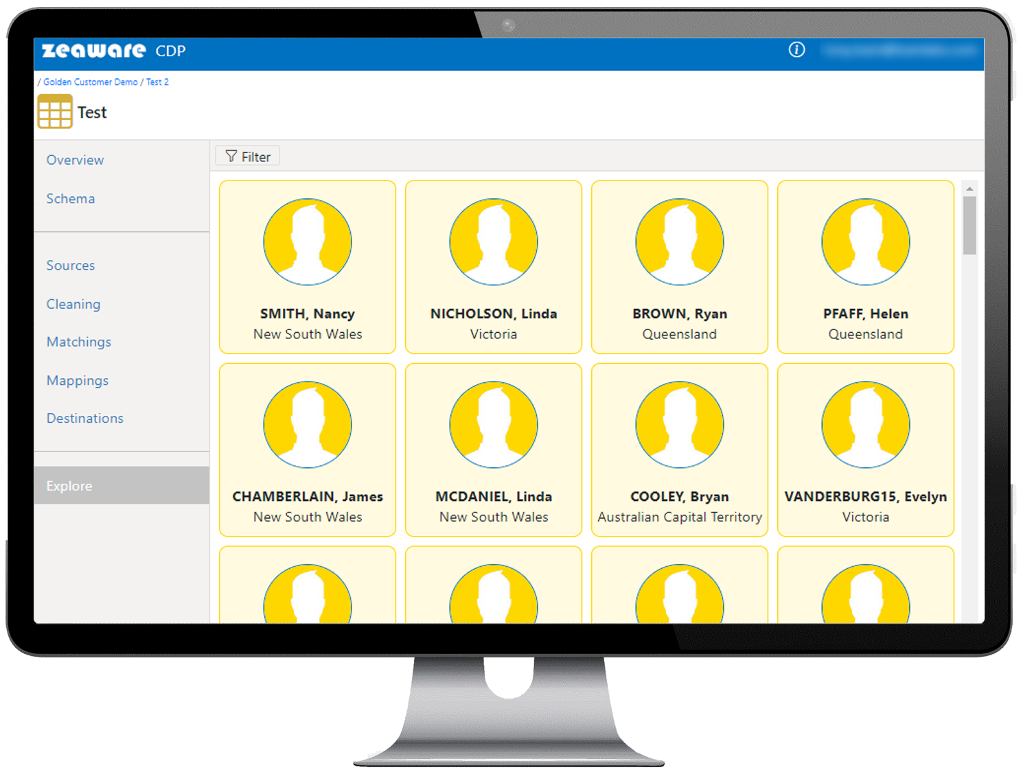Go to the Schema page
Image resolution: width=1021 pixels, height=772 pixels.
(71, 198)
